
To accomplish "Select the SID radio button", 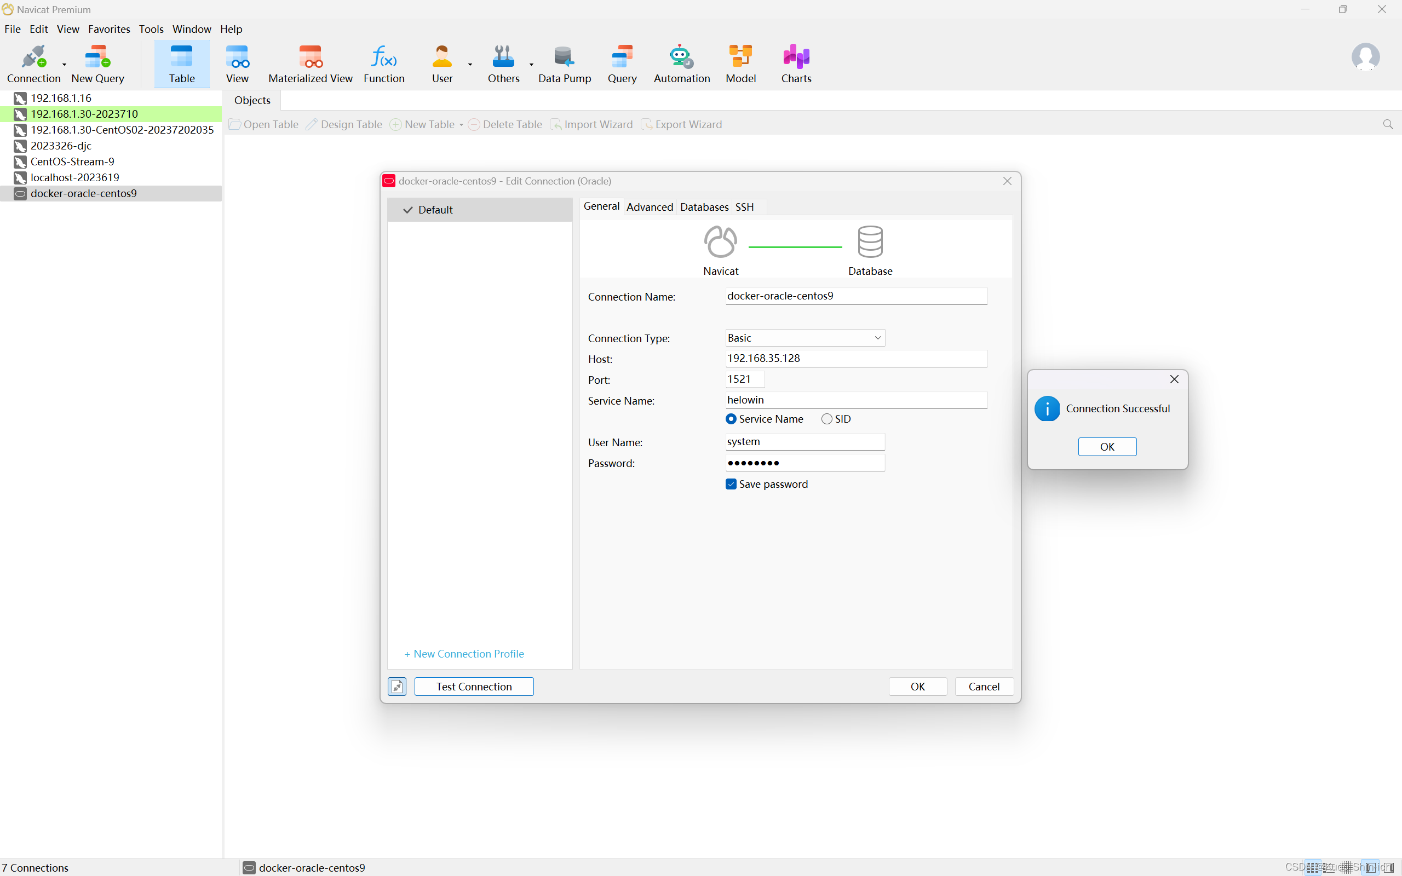I will click(x=826, y=418).
